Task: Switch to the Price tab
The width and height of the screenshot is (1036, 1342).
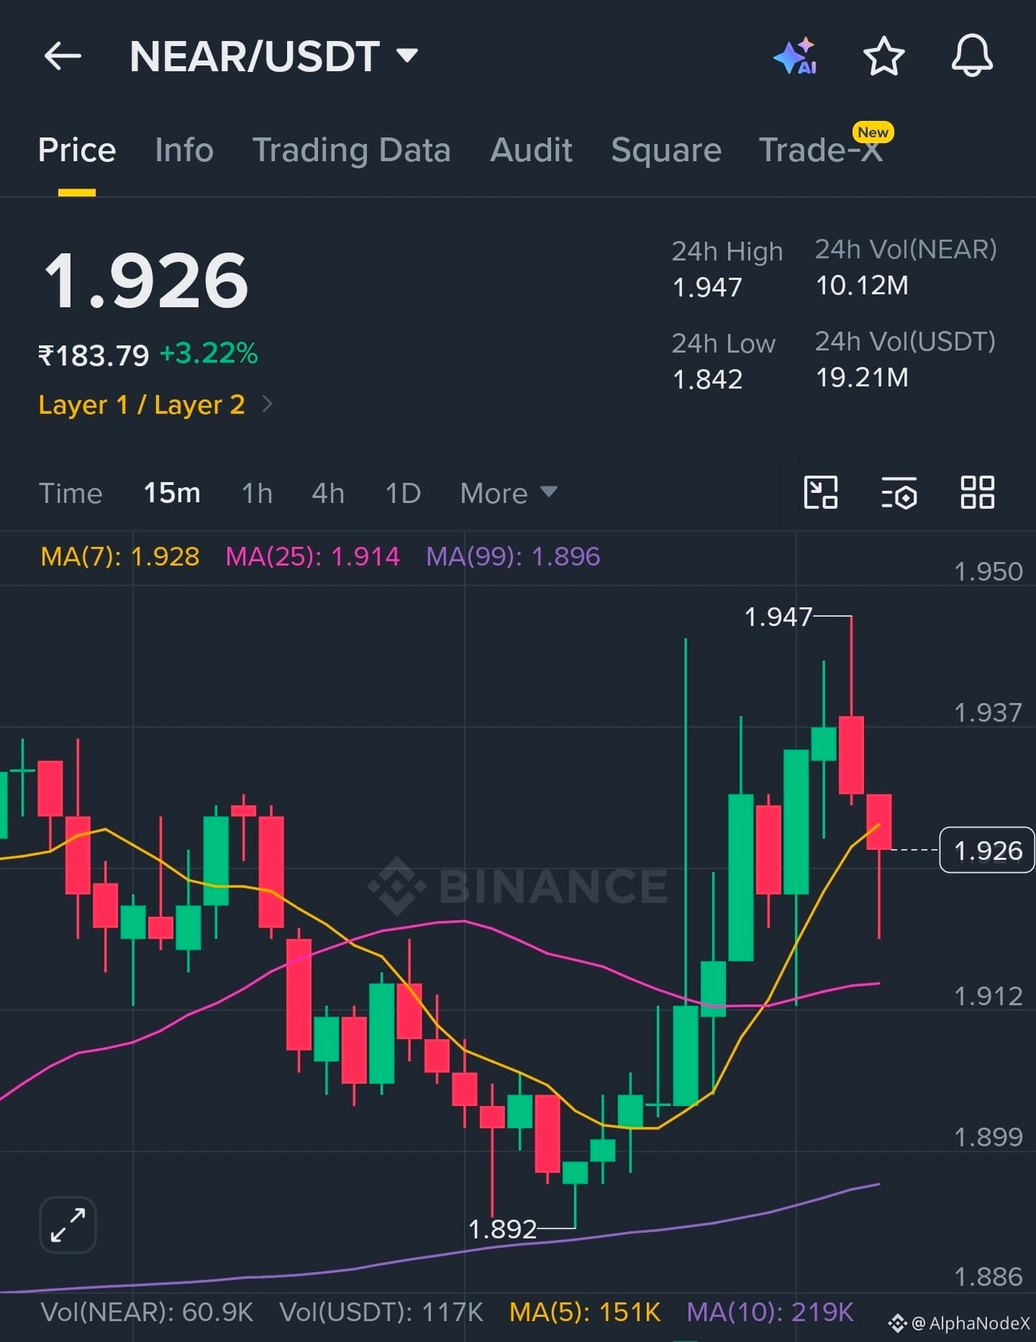Action: coord(77,150)
